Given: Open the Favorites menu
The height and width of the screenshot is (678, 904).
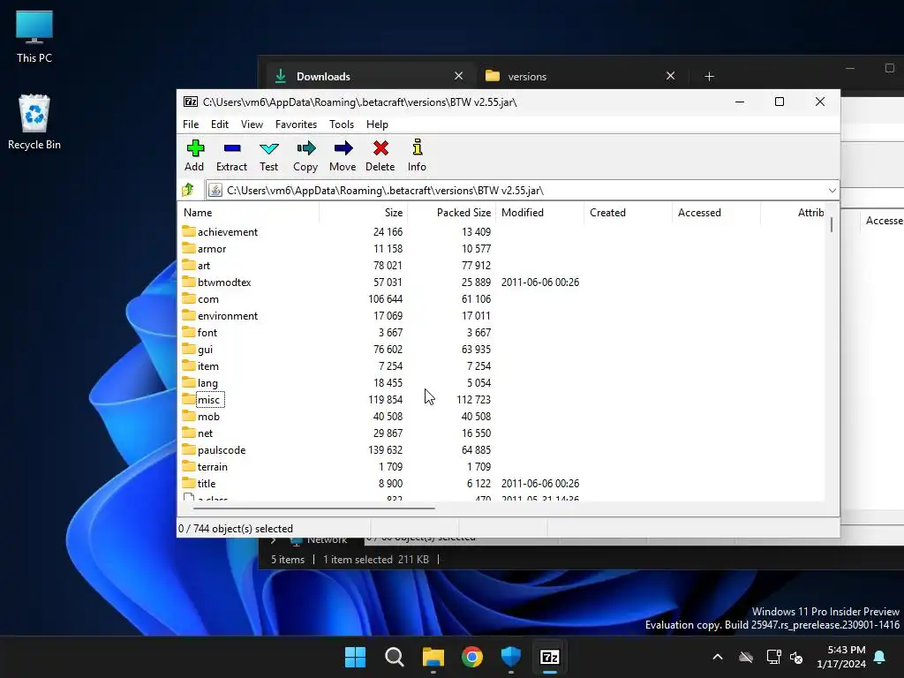Looking at the screenshot, I should pos(296,124).
